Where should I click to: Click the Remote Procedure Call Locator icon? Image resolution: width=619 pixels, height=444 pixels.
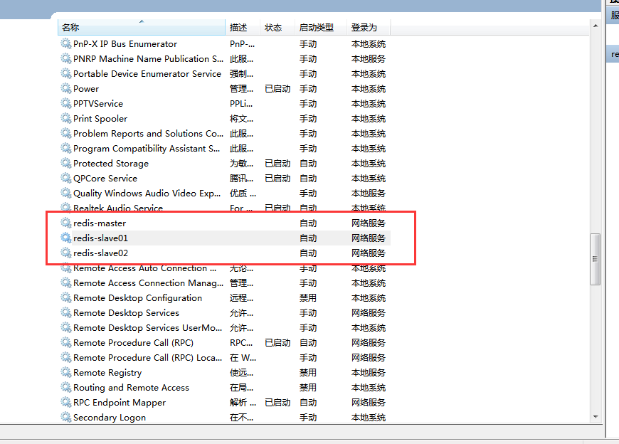(x=66, y=358)
